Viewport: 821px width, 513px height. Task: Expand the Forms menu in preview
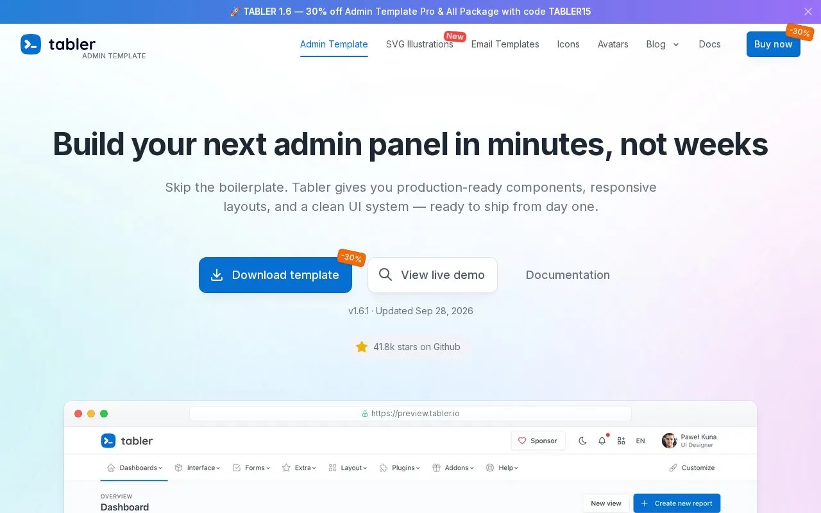(x=251, y=468)
